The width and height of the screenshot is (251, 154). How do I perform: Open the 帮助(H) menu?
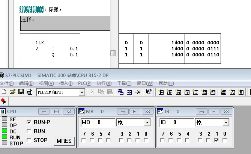pos(166,83)
